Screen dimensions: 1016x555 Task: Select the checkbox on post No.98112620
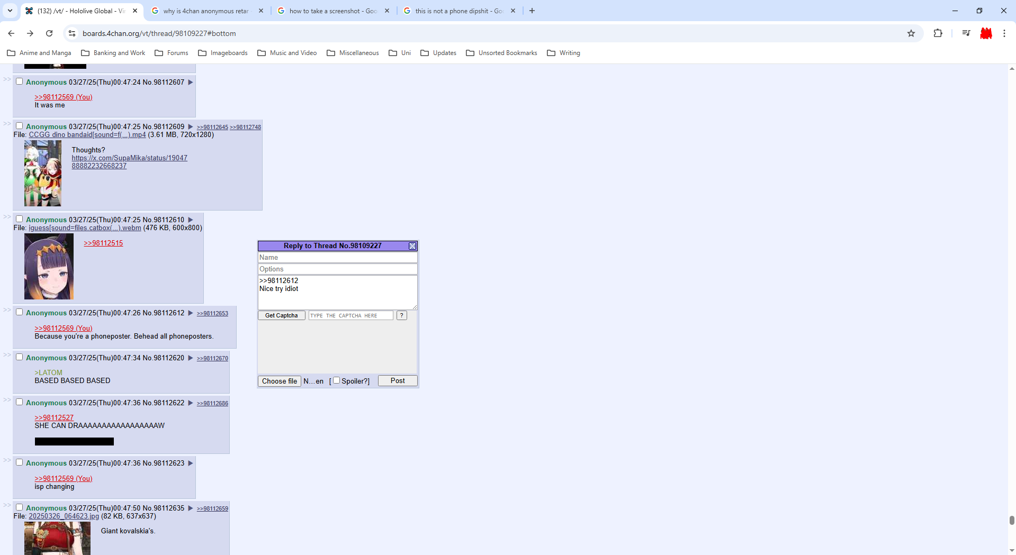[x=20, y=357]
